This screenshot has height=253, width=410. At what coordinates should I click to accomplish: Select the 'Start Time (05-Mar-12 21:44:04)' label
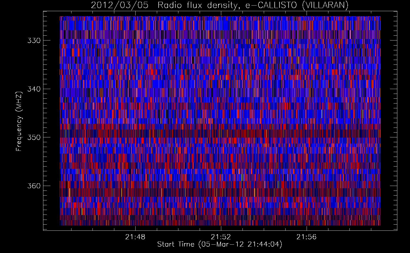pos(220,244)
